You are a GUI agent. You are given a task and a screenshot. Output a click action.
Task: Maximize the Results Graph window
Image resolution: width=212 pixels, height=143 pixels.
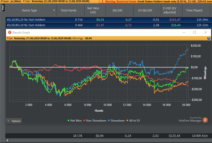[194, 32]
